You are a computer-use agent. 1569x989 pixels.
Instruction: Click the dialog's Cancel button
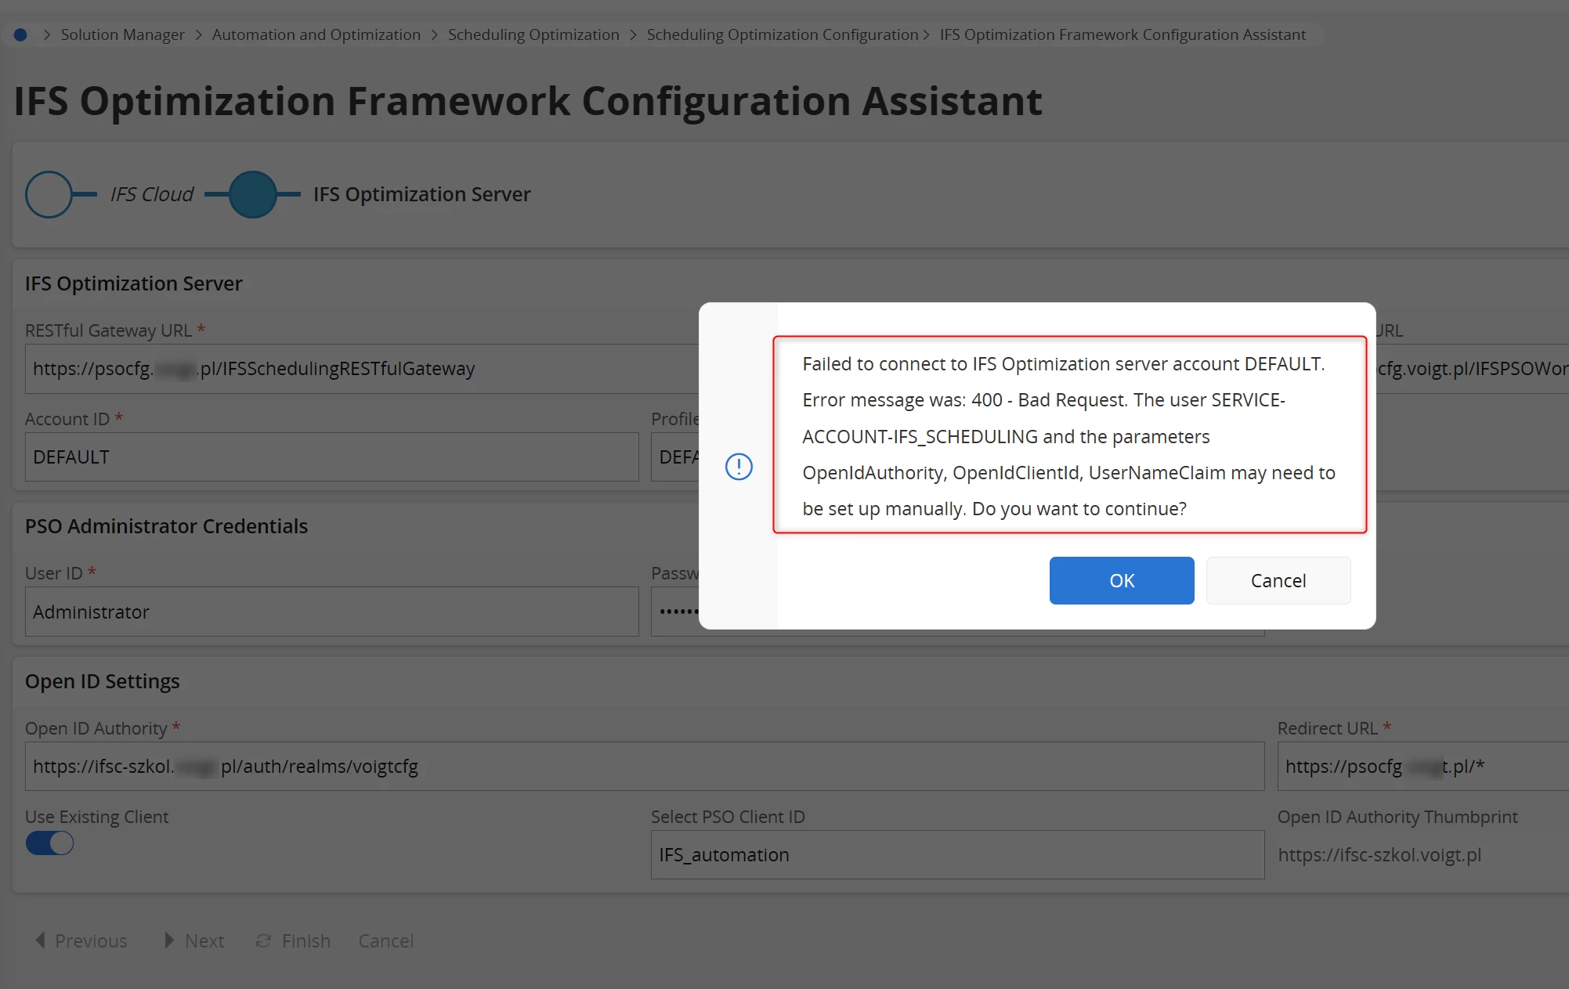click(1278, 580)
